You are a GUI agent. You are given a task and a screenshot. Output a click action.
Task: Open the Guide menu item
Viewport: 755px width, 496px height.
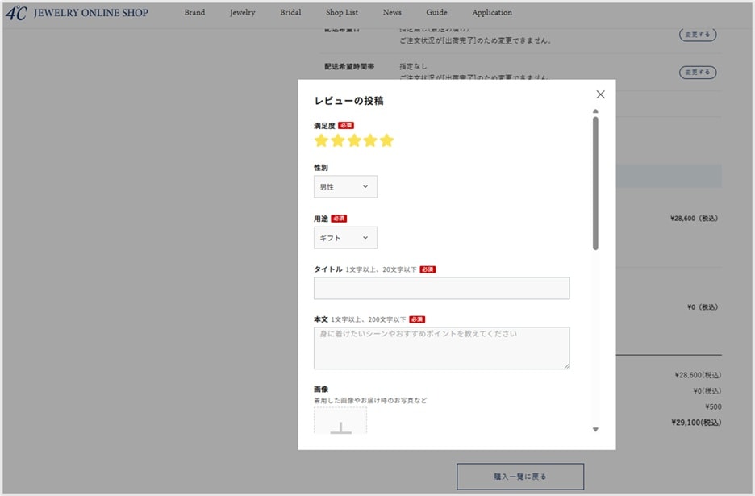[x=436, y=13]
